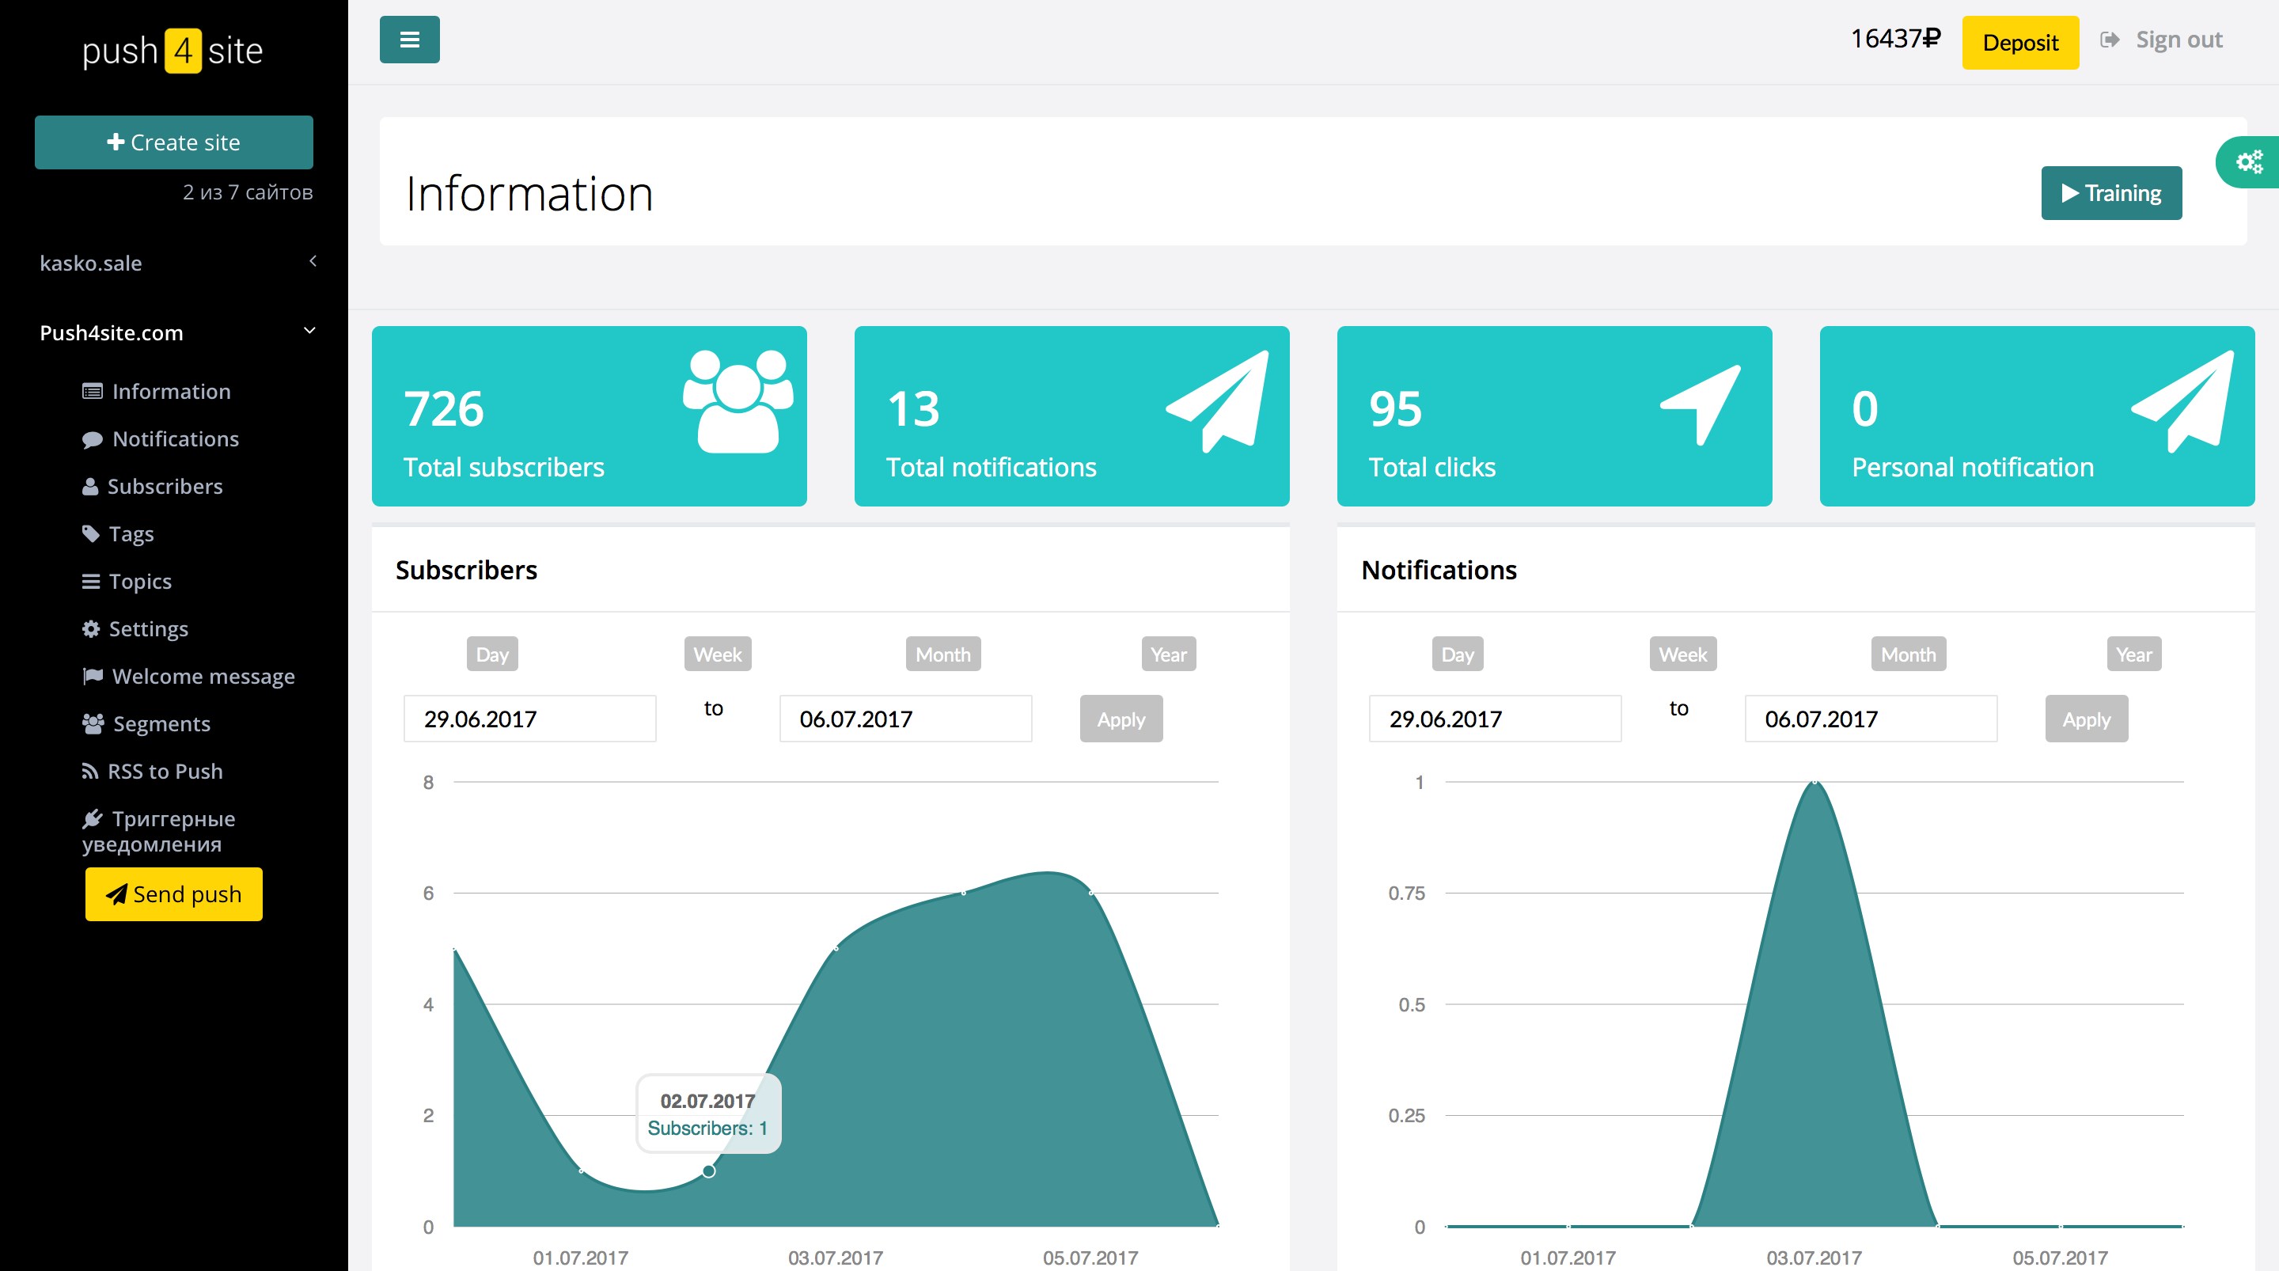Click the Send push button
This screenshot has height=1271, width=2279.
coord(173,894)
